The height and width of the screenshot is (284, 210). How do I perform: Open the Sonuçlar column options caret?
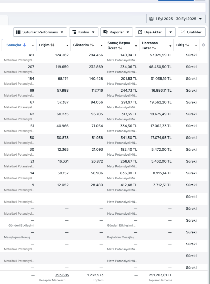(x=33, y=45)
